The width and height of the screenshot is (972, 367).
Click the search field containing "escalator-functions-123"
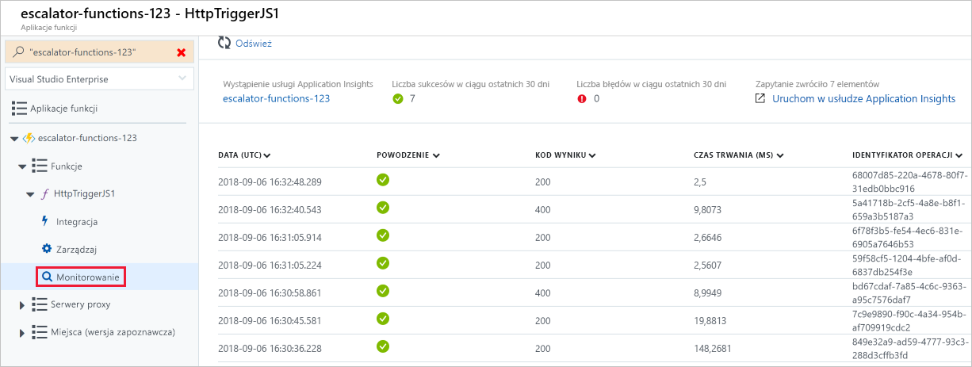(x=99, y=52)
